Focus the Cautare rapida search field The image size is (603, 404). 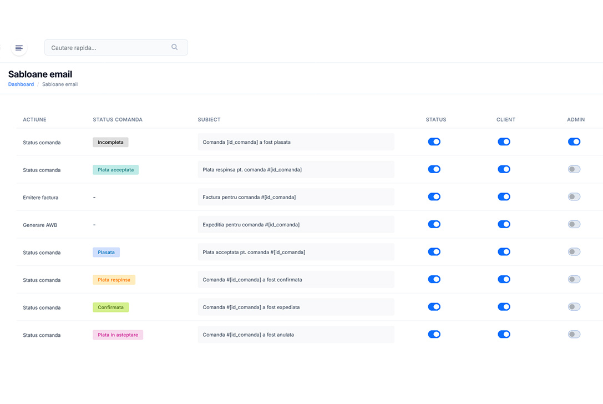(116, 47)
